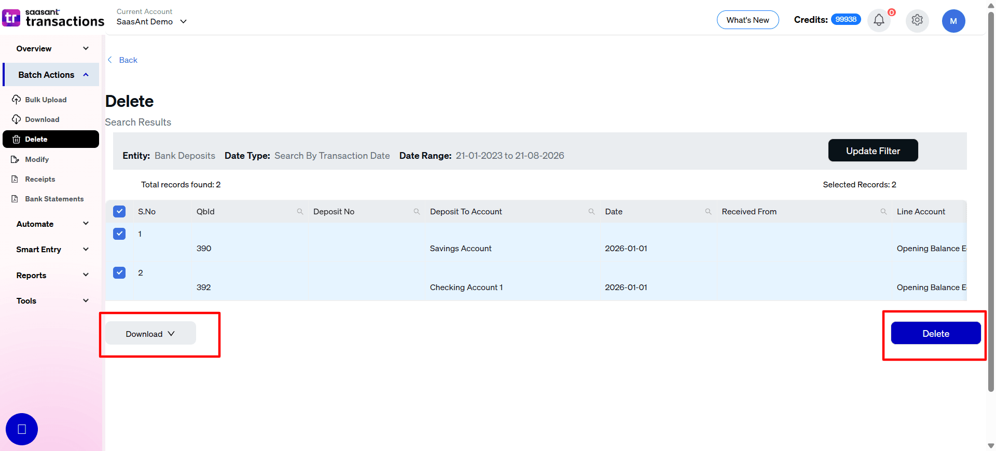
Task: Click the S.No column header
Action: (x=147, y=212)
